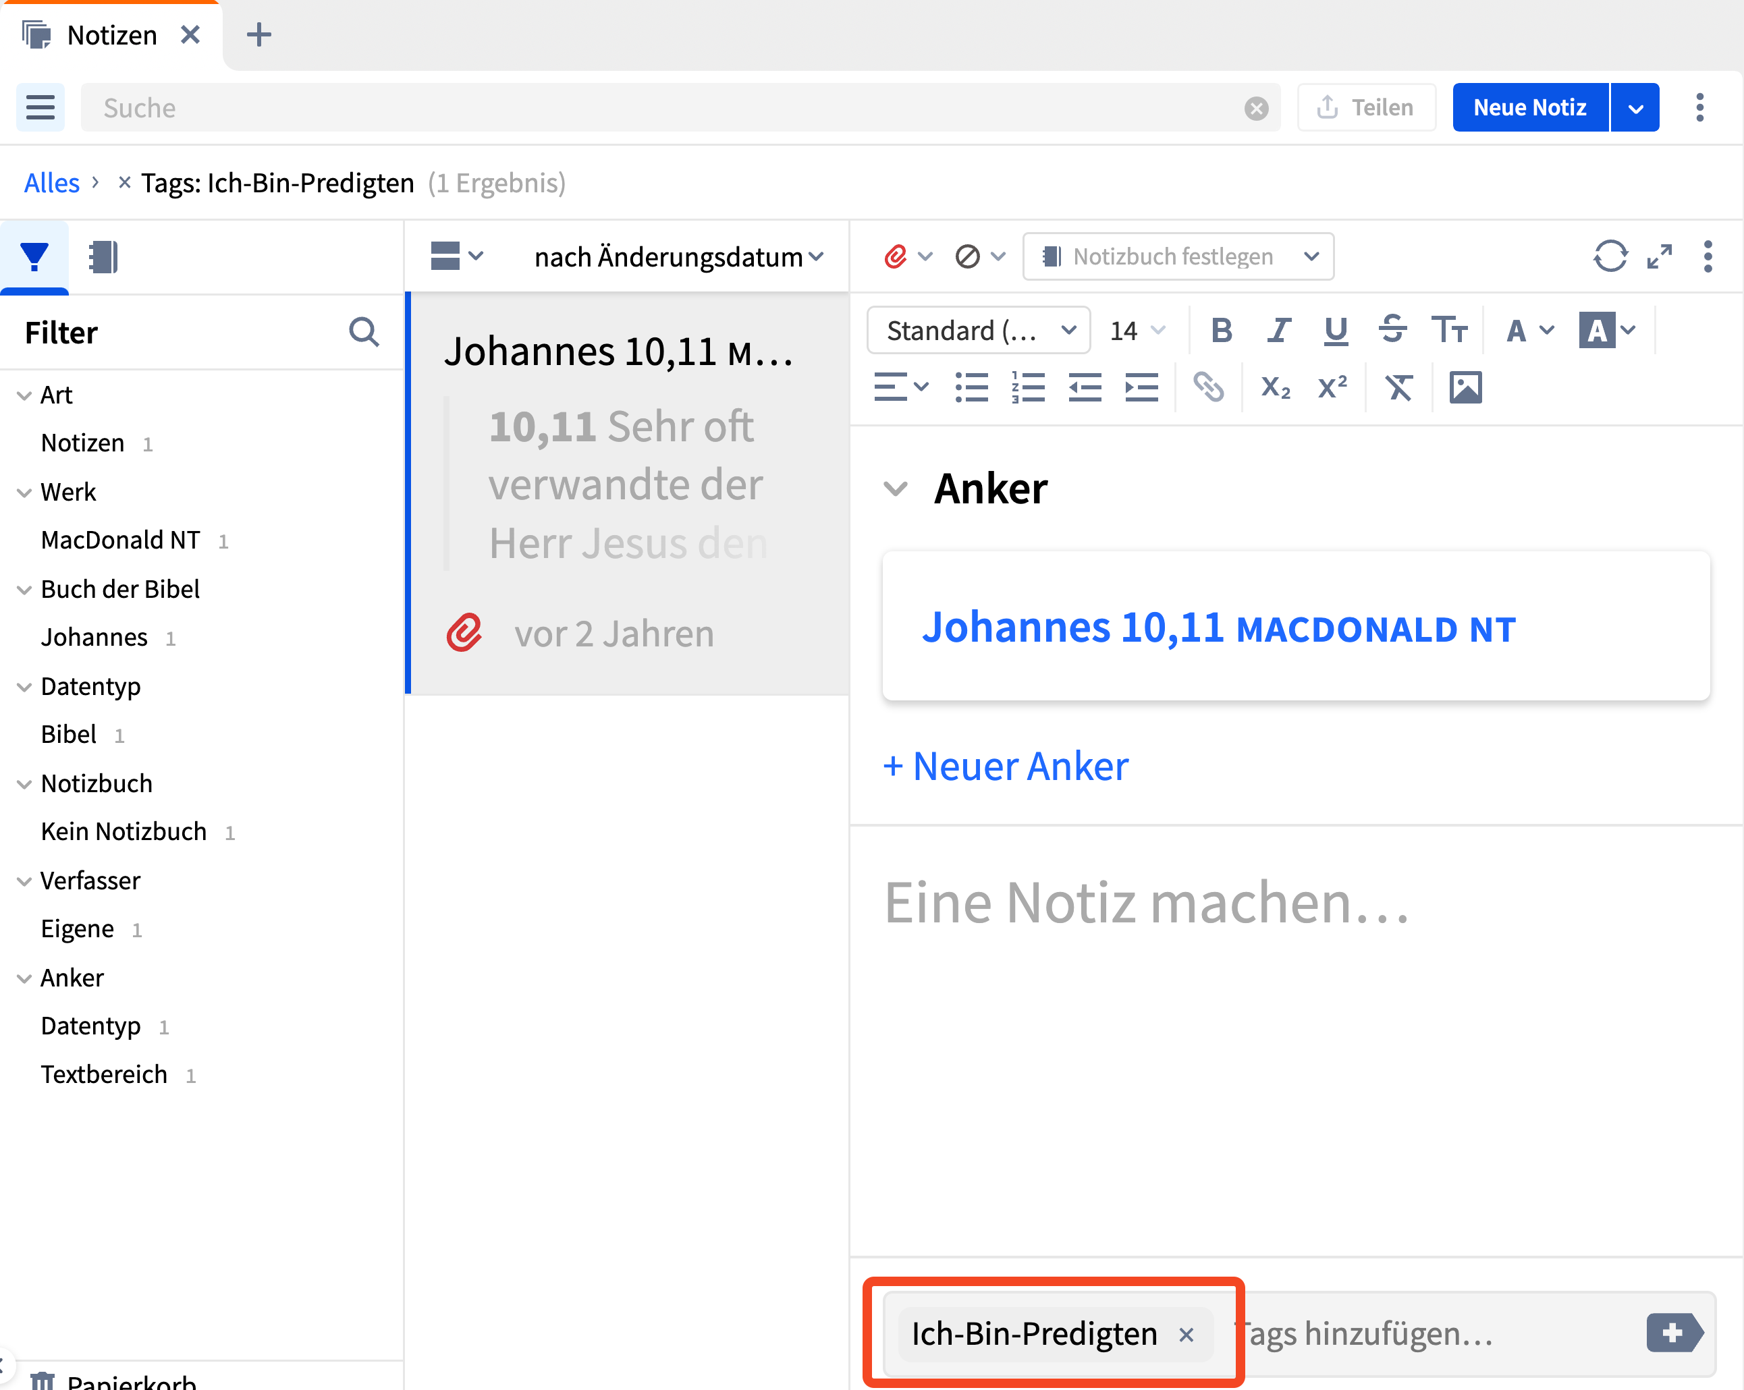Collapse the Werk filter group
Image resolution: width=1744 pixels, height=1390 pixels.
click(x=24, y=493)
